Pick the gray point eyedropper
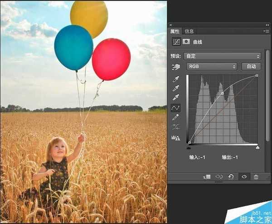 (x=175, y=88)
